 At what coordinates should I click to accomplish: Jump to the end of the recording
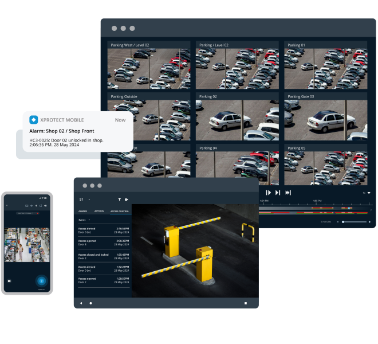click(x=288, y=193)
